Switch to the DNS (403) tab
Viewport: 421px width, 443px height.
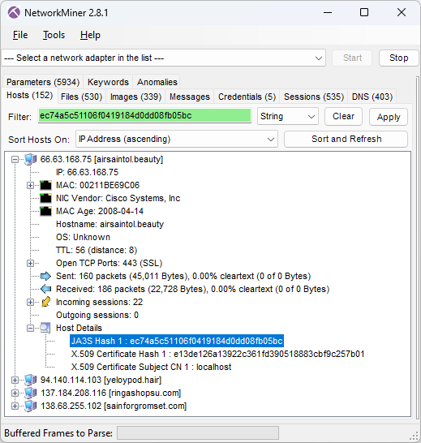pos(372,97)
